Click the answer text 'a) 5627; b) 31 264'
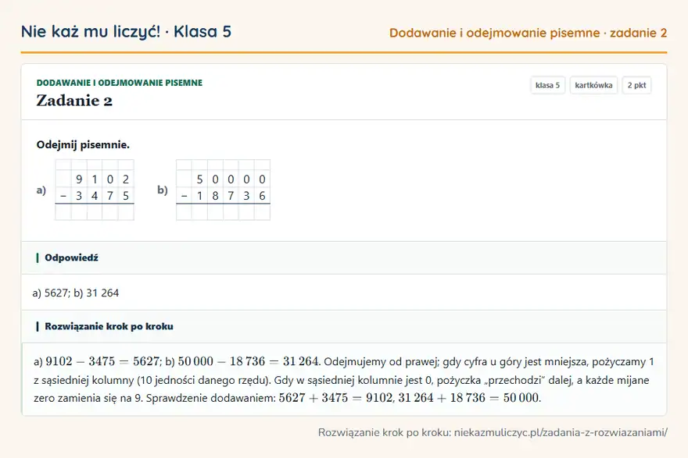688x458 pixels. click(76, 293)
